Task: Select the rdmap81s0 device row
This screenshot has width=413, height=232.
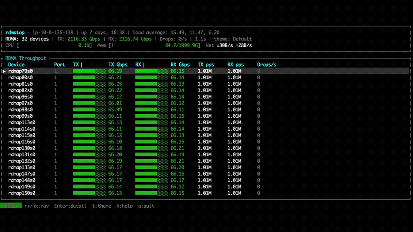Action: pyautogui.click(x=206, y=84)
